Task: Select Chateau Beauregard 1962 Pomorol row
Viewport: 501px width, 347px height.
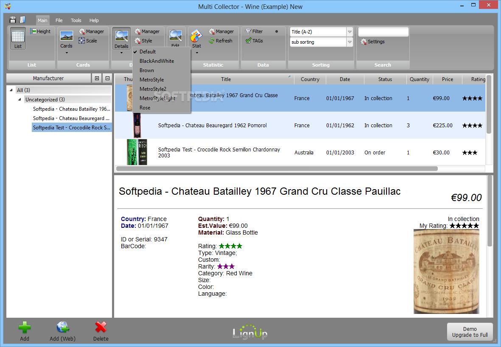Action: click(299, 125)
